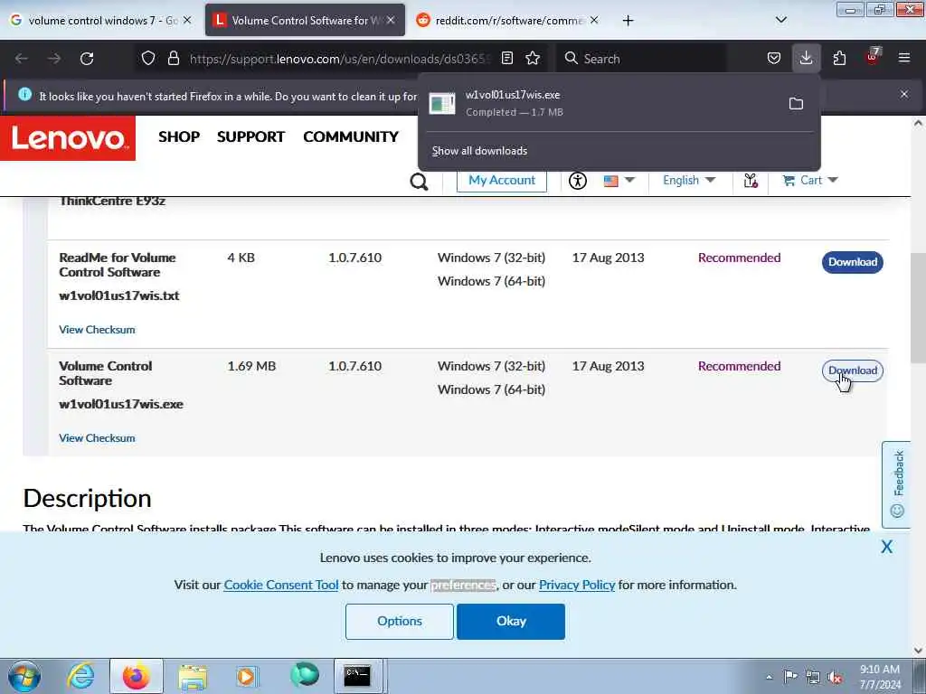The width and height of the screenshot is (926, 694).
Task: Open the list all tabs chevron
Action: pyautogui.click(x=780, y=20)
